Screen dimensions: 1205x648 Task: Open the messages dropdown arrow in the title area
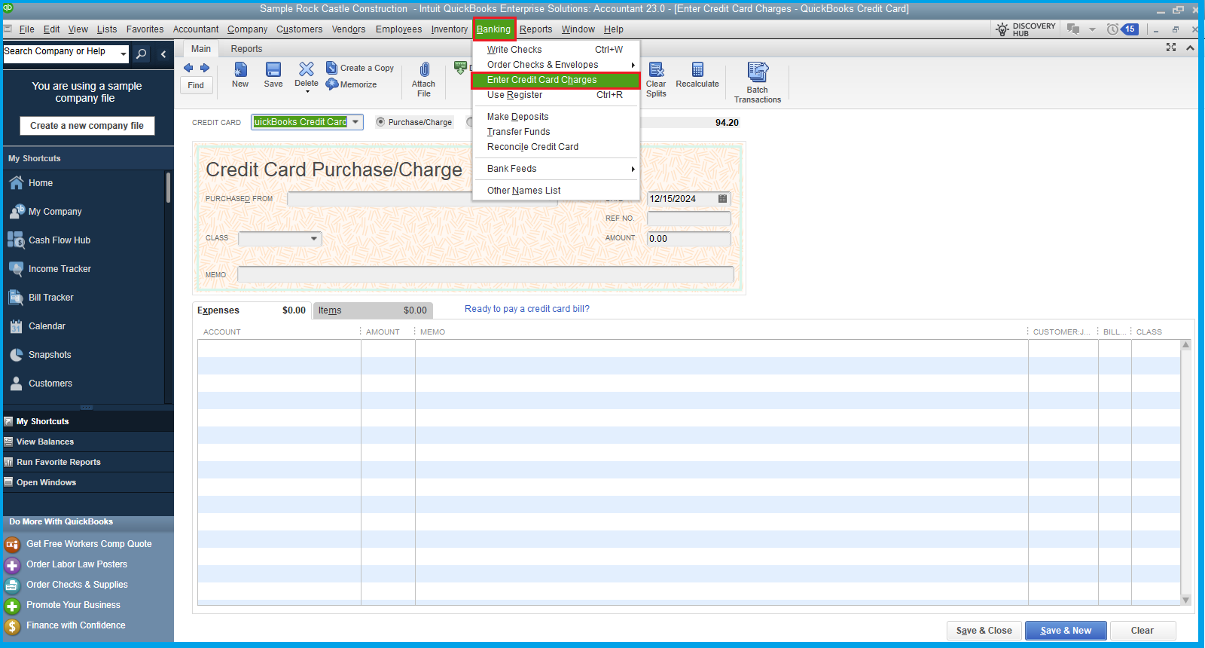[x=1092, y=29]
